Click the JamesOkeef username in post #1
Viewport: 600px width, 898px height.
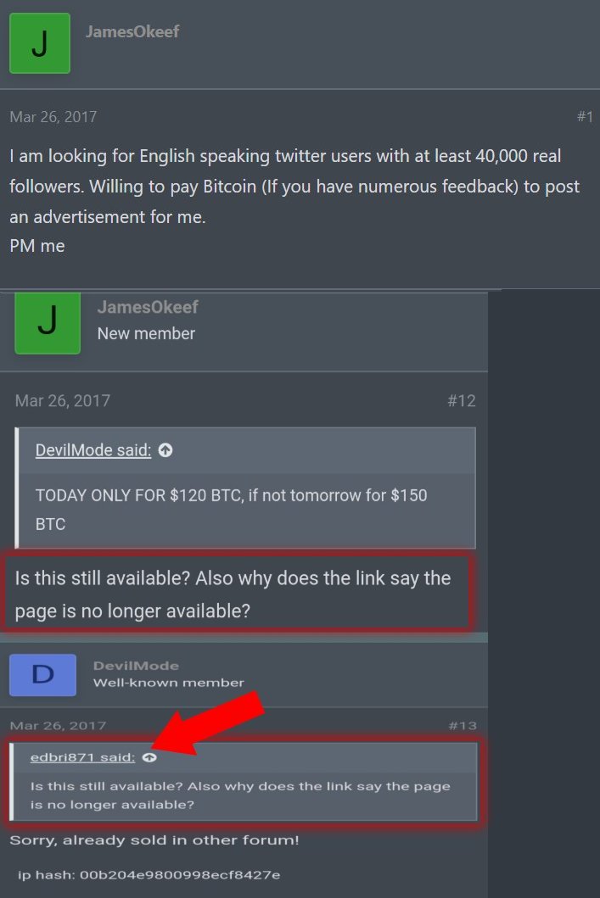132,31
